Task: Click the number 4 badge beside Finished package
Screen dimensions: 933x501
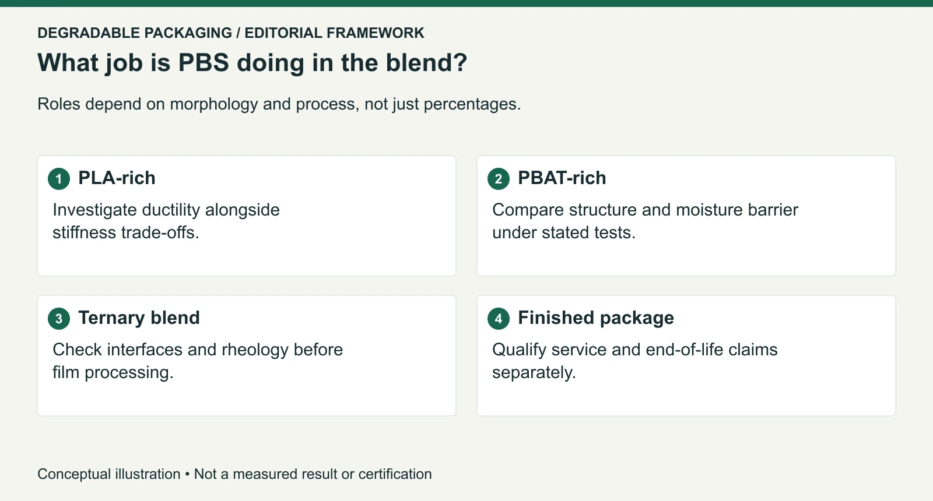Action: [x=499, y=319]
